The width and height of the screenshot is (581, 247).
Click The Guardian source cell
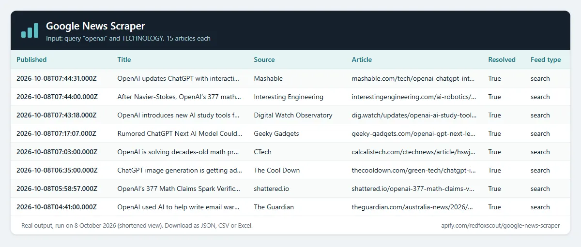274,207
